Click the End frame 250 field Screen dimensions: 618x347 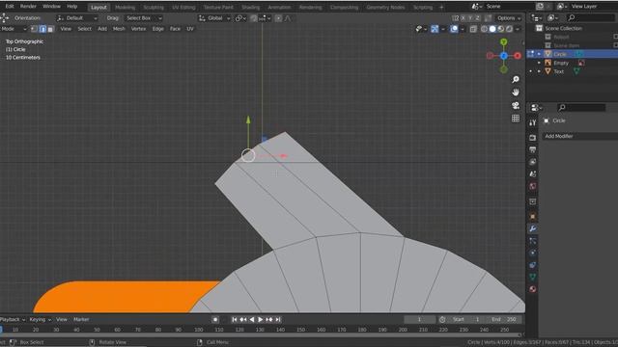tap(504, 319)
